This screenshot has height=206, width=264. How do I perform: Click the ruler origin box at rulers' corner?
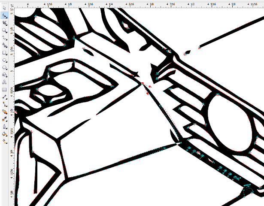(x=12, y=6)
